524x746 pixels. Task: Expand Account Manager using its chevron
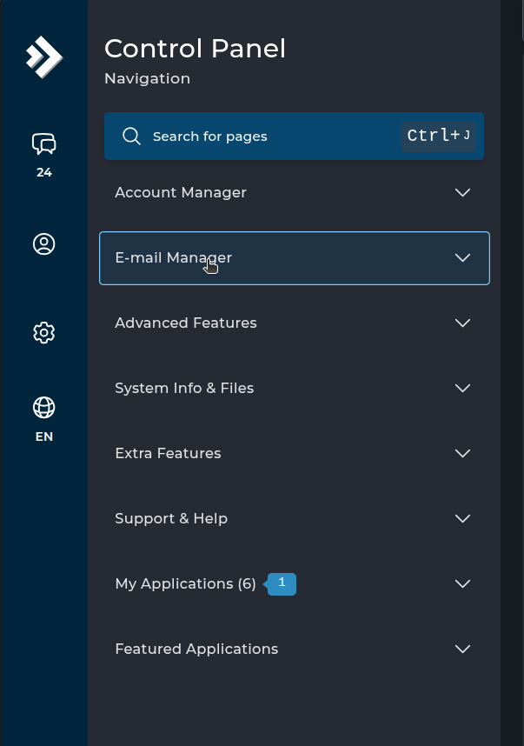pyautogui.click(x=462, y=193)
